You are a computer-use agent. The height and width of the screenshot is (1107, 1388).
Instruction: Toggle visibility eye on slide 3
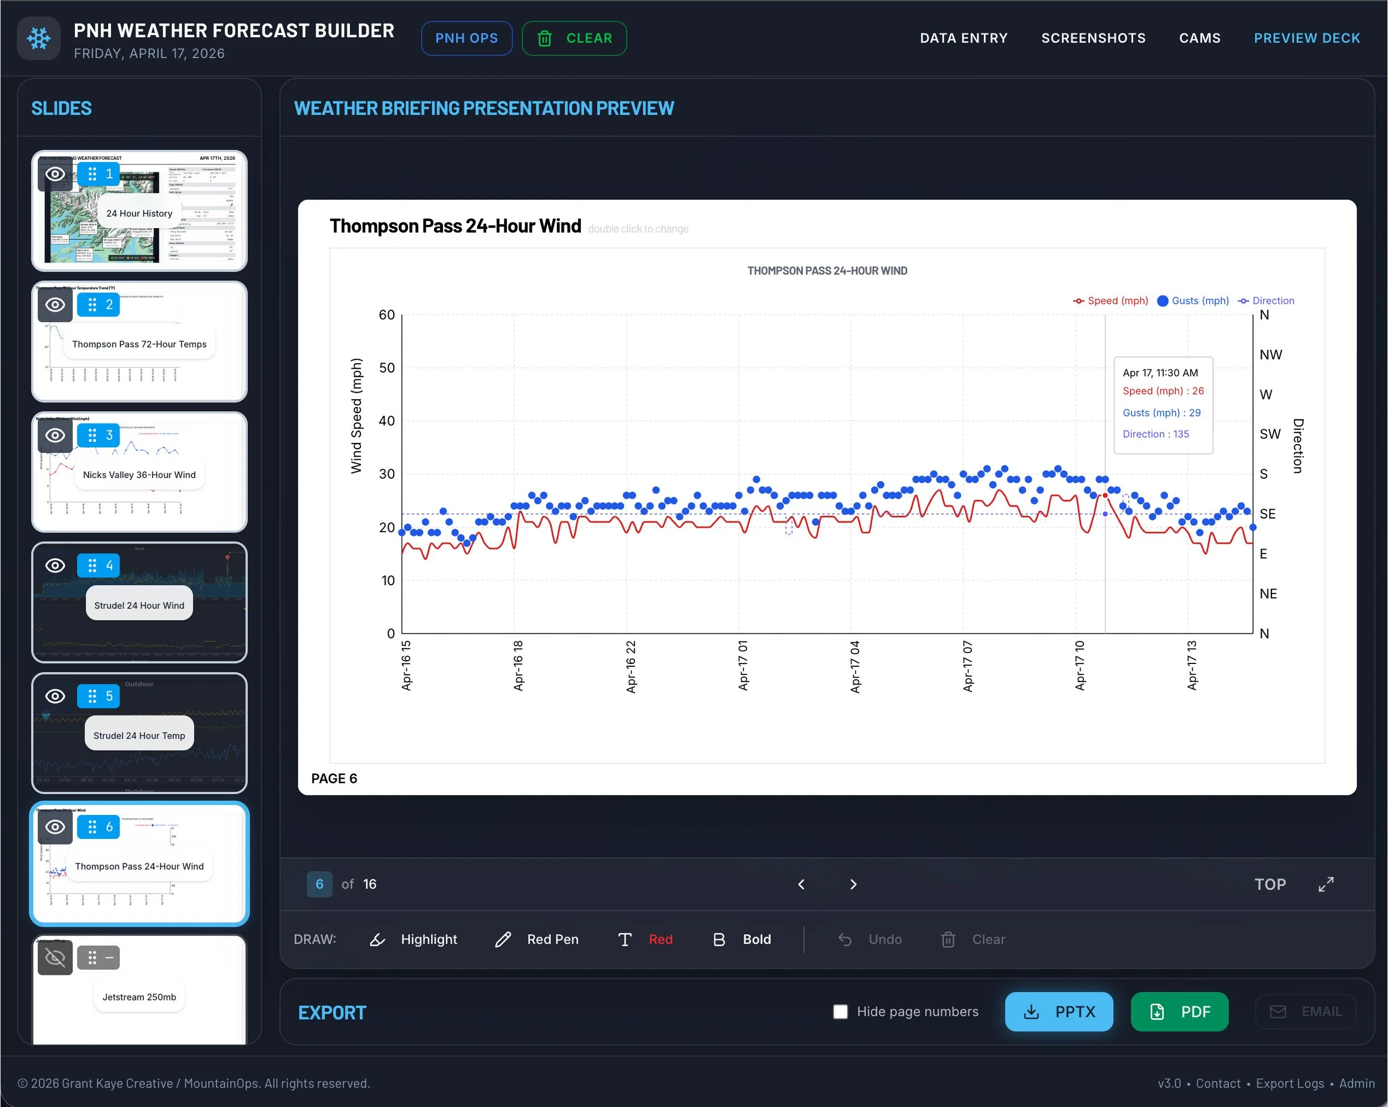click(56, 436)
